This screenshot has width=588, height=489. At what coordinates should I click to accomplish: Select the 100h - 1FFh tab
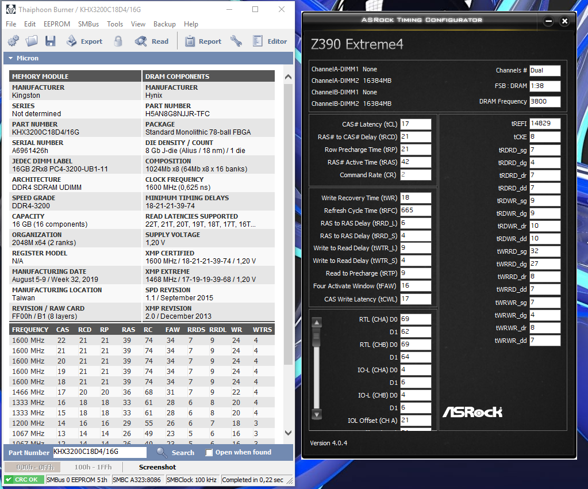pyautogui.click(x=93, y=467)
